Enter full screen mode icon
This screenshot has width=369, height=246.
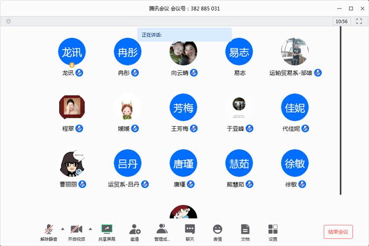click(x=359, y=21)
